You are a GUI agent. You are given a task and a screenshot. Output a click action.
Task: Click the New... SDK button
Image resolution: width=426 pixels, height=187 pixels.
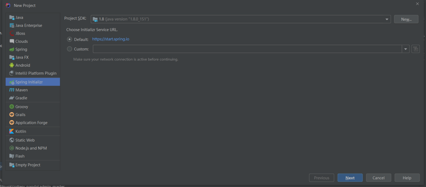[x=406, y=19]
